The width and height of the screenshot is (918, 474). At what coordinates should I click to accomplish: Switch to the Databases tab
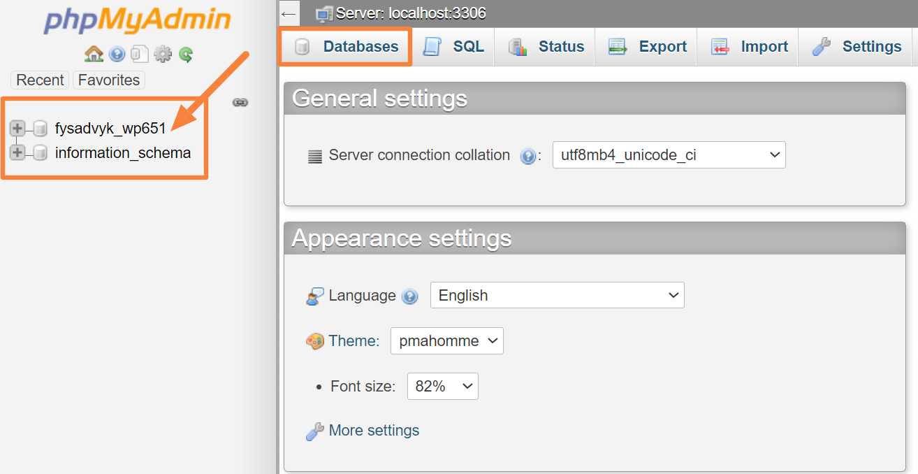(346, 47)
